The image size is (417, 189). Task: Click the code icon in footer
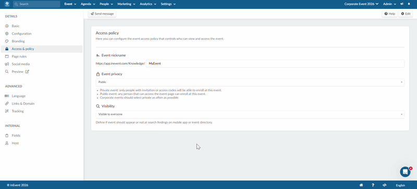click(384, 185)
